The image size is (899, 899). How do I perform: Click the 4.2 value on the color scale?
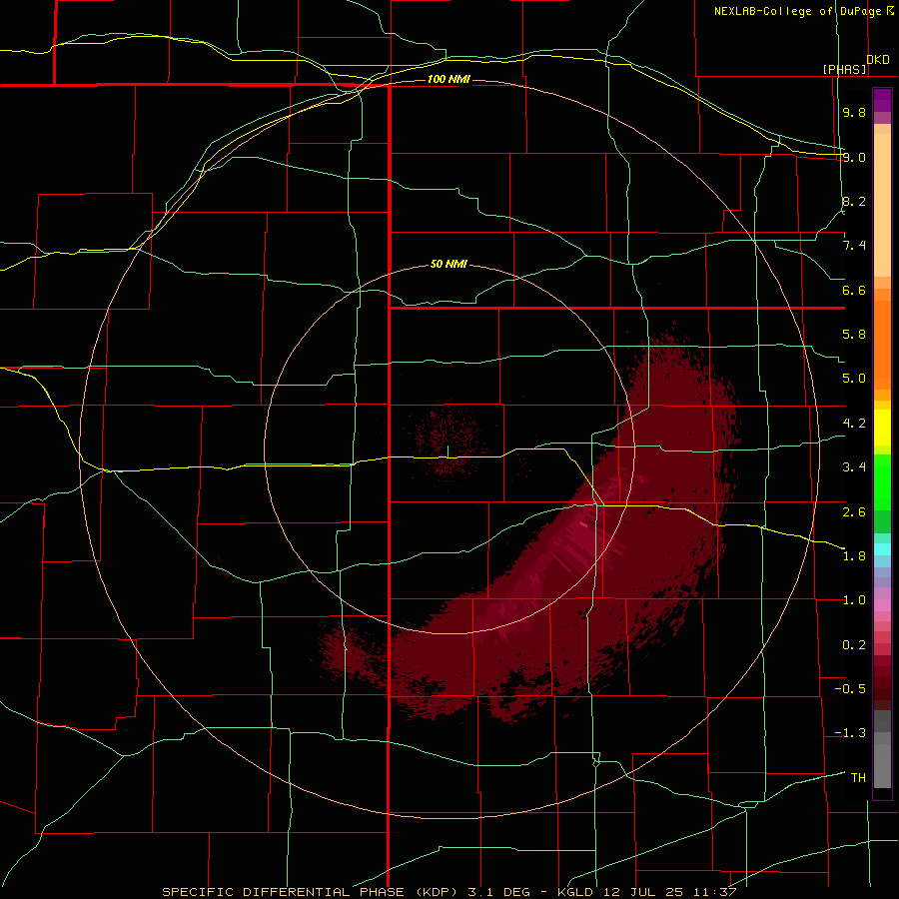click(x=854, y=424)
